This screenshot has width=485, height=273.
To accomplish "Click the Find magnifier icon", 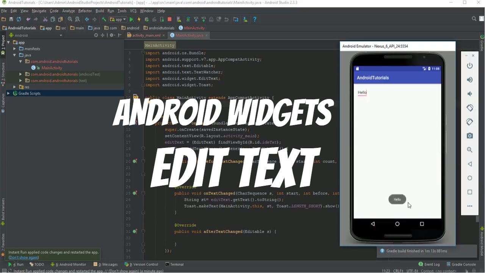I will pyautogui.click(x=70, y=19).
